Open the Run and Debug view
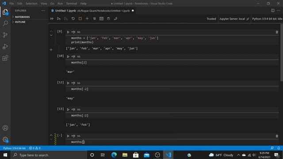283x159 pixels. (x=5, y=46)
